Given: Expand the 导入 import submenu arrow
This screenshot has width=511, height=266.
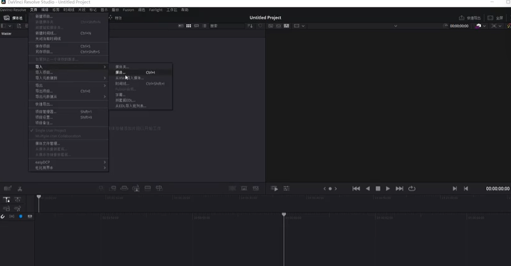Looking at the screenshot, I should point(105,67).
